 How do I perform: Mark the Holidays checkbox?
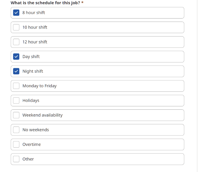point(16,100)
